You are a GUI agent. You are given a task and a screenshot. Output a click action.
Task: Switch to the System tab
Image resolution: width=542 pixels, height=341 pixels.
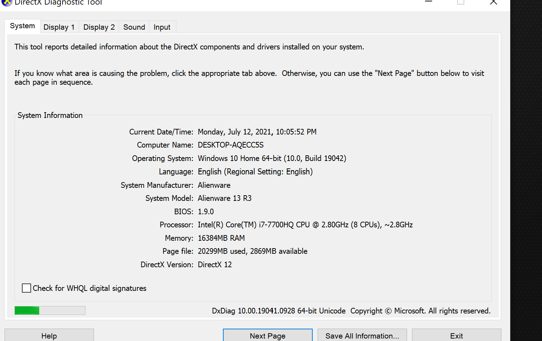tap(22, 26)
